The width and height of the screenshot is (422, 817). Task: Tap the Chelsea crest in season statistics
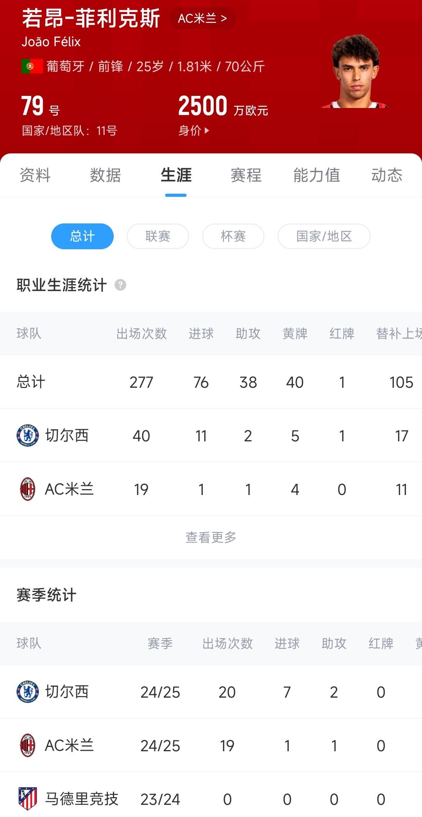click(28, 692)
